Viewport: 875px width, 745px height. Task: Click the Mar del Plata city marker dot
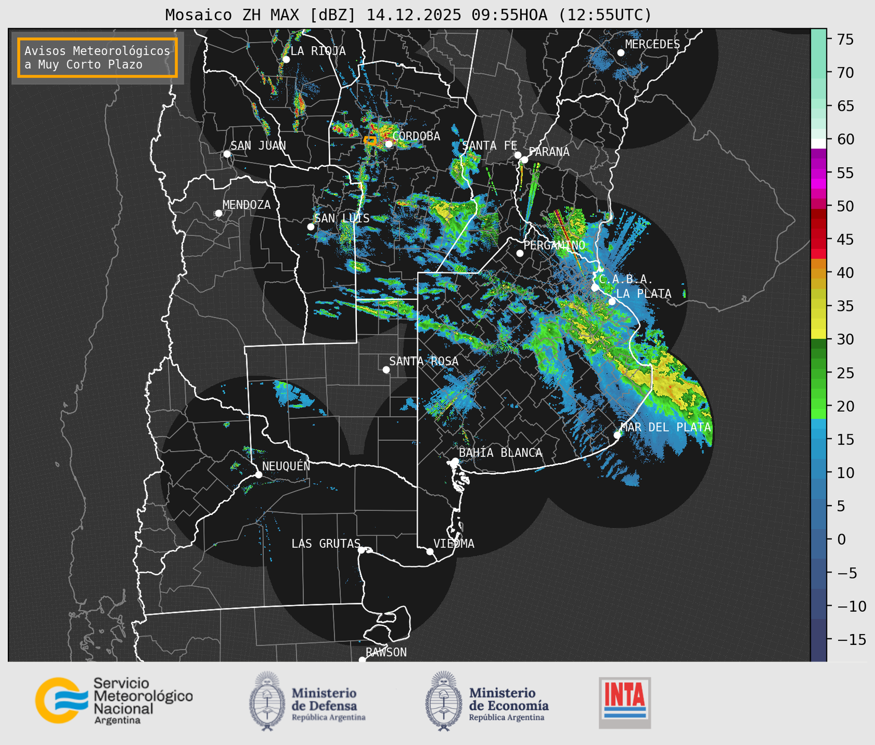pos(617,435)
